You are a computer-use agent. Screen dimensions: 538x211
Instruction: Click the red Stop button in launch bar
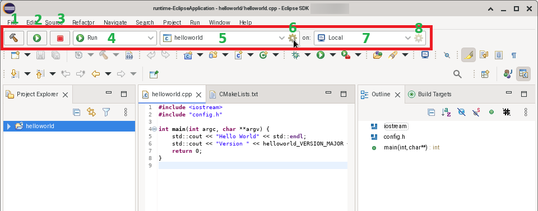(60, 37)
